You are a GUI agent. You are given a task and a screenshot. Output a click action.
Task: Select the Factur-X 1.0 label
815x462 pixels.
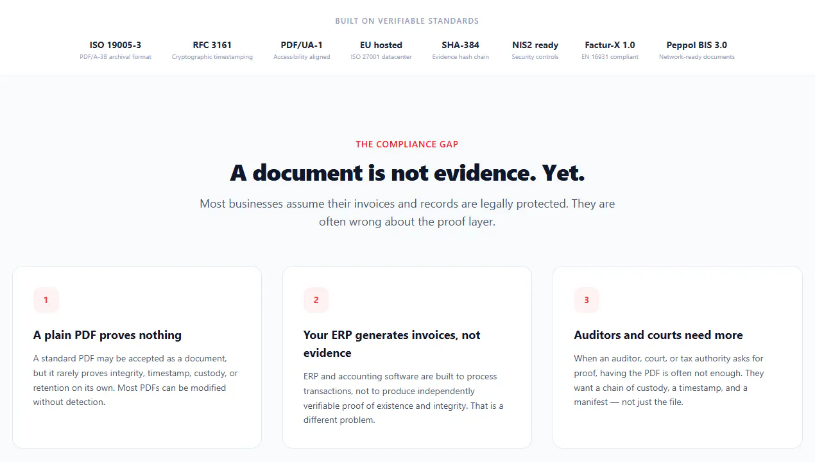610,45
